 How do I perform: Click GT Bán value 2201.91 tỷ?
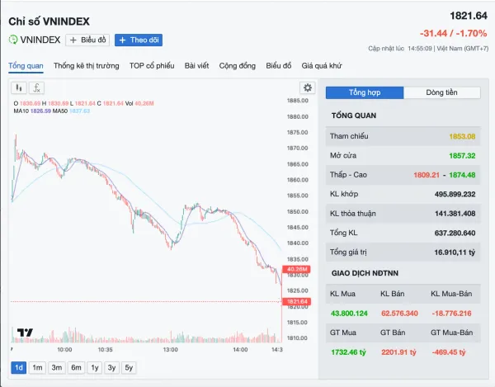click(x=398, y=352)
